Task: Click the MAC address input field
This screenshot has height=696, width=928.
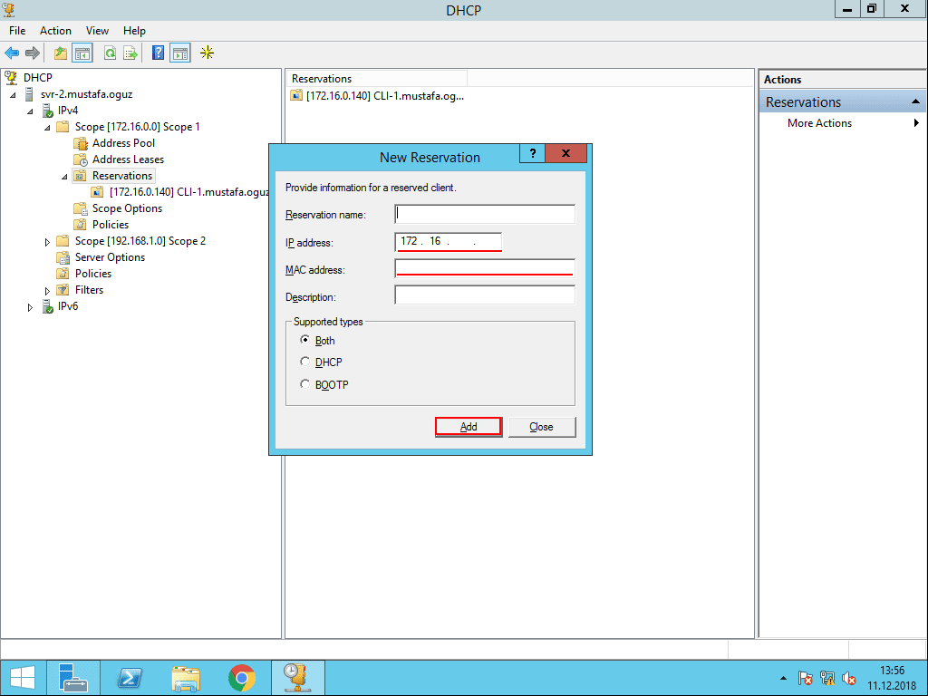Action: tap(485, 268)
